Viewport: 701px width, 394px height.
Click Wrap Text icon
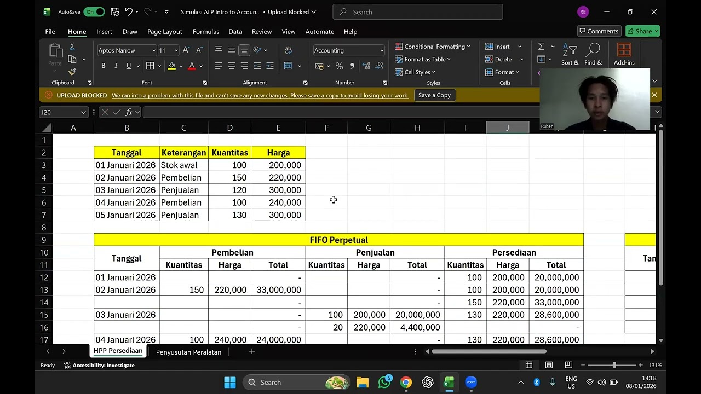coord(289,50)
